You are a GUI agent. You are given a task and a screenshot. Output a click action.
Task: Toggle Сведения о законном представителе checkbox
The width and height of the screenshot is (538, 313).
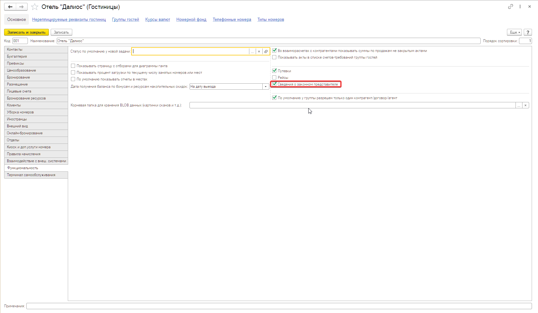tap(274, 84)
